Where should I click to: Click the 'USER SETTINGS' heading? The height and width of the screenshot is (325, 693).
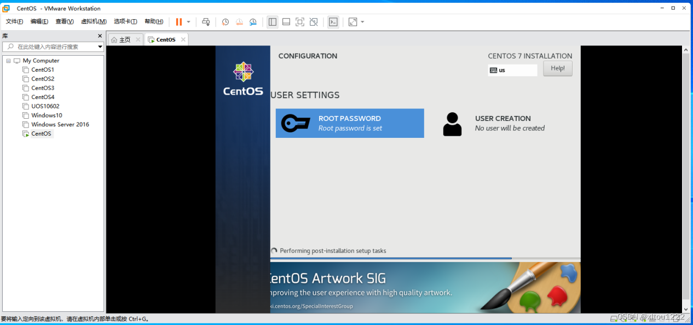(305, 95)
